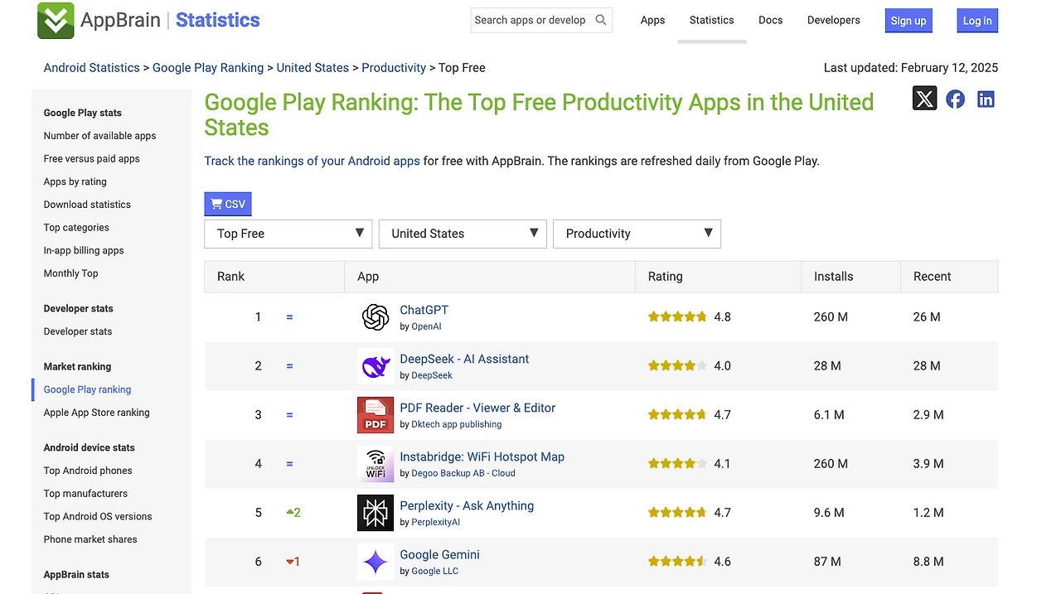
Task: Open the Top Free ranking type dropdown
Action: click(288, 234)
